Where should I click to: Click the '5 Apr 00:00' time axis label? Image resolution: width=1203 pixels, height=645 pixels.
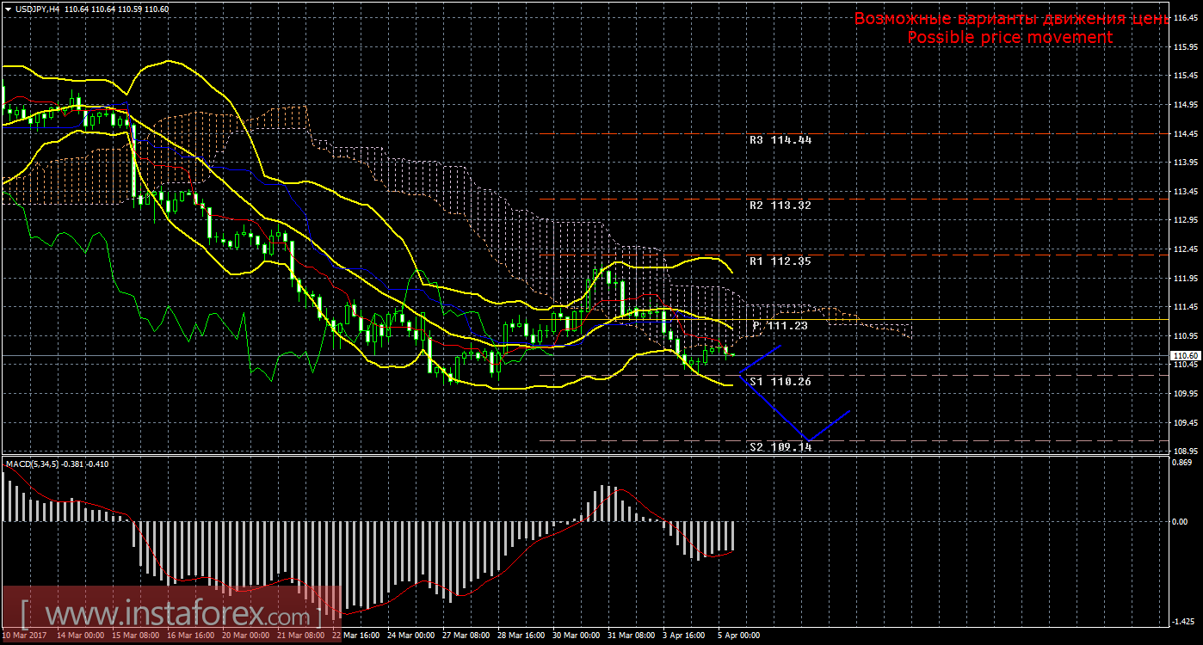[x=737, y=636]
